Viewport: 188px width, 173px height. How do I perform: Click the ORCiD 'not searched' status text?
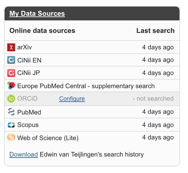click(153, 99)
